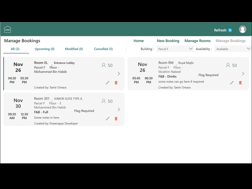The image size is (252, 189).
Task: Delete the Room EL booking via trash icon
Action: pyautogui.click(x=116, y=83)
